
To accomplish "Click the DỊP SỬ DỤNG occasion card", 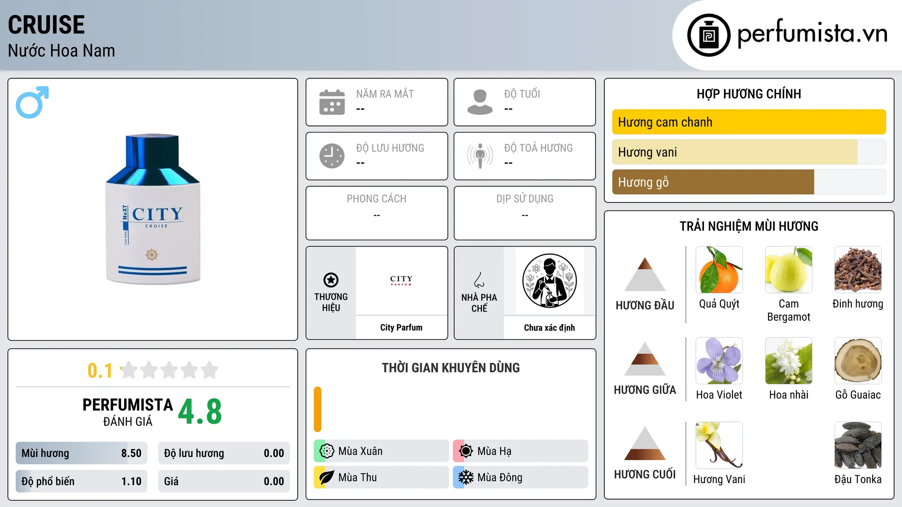I will [x=525, y=213].
